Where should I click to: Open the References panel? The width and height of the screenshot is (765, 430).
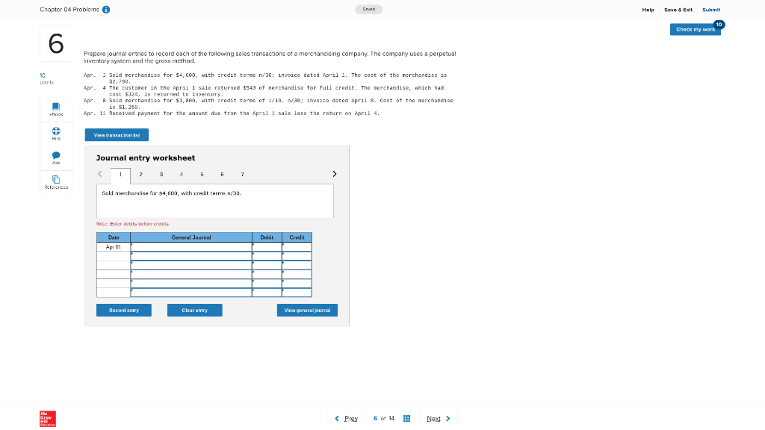tap(56, 180)
